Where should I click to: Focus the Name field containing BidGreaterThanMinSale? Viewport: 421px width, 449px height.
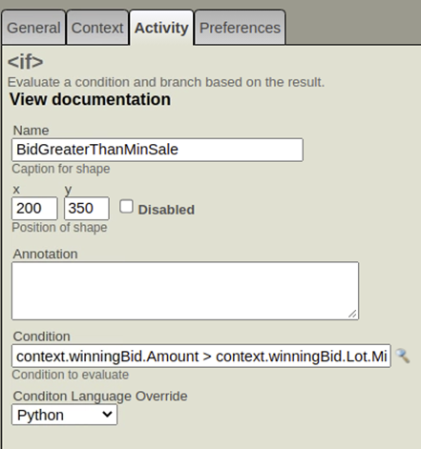158,150
